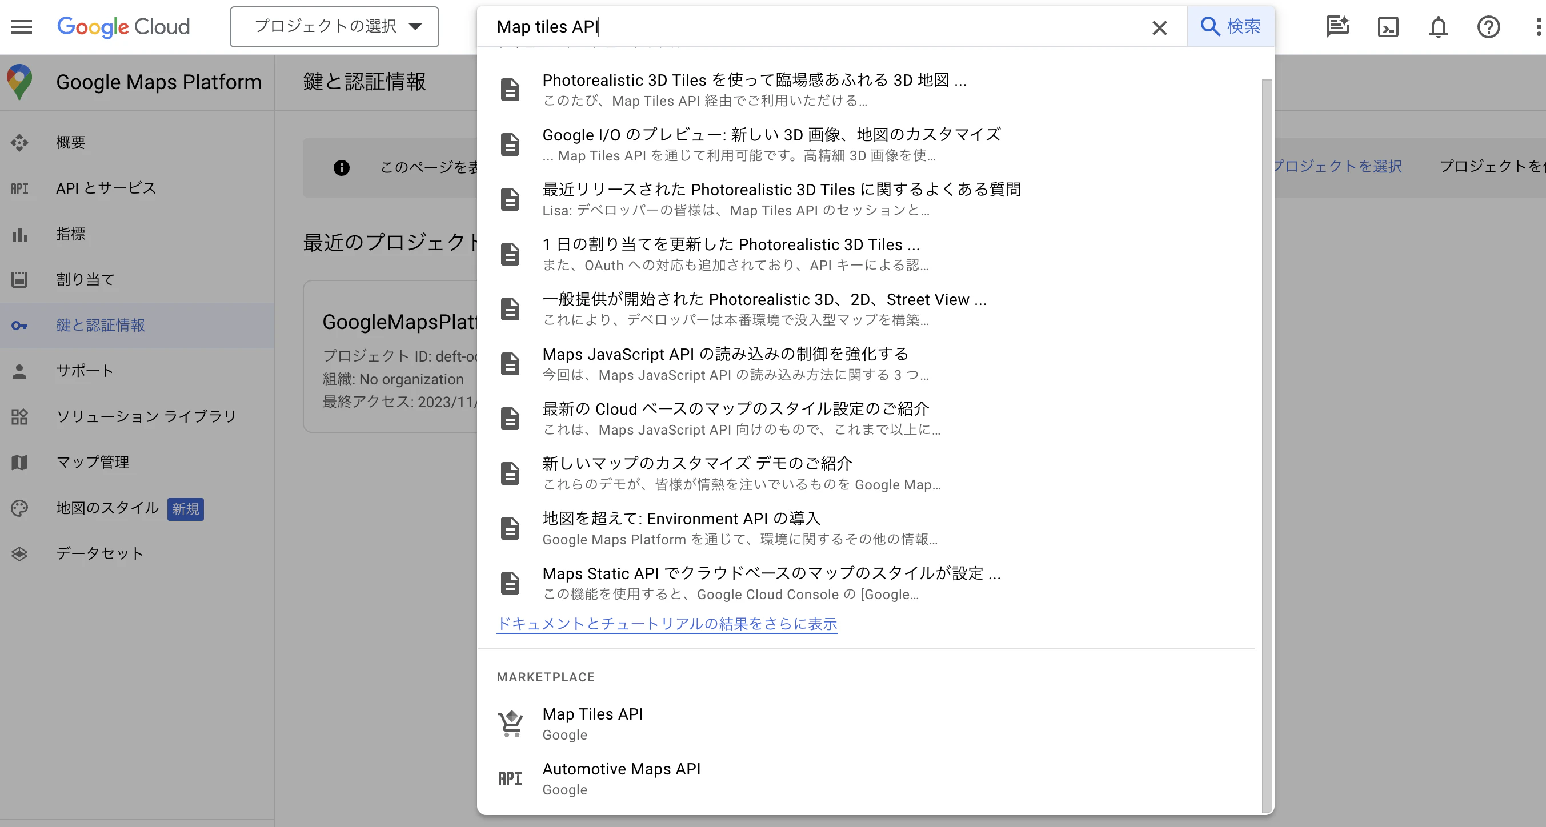Click the ソリューション ライブラリ widgets icon
Image resolution: width=1546 pixels, height=827 pixels.
click(19, 417)
